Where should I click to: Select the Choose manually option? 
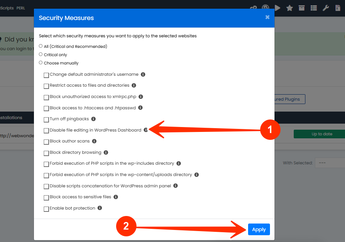click(40, 63)
